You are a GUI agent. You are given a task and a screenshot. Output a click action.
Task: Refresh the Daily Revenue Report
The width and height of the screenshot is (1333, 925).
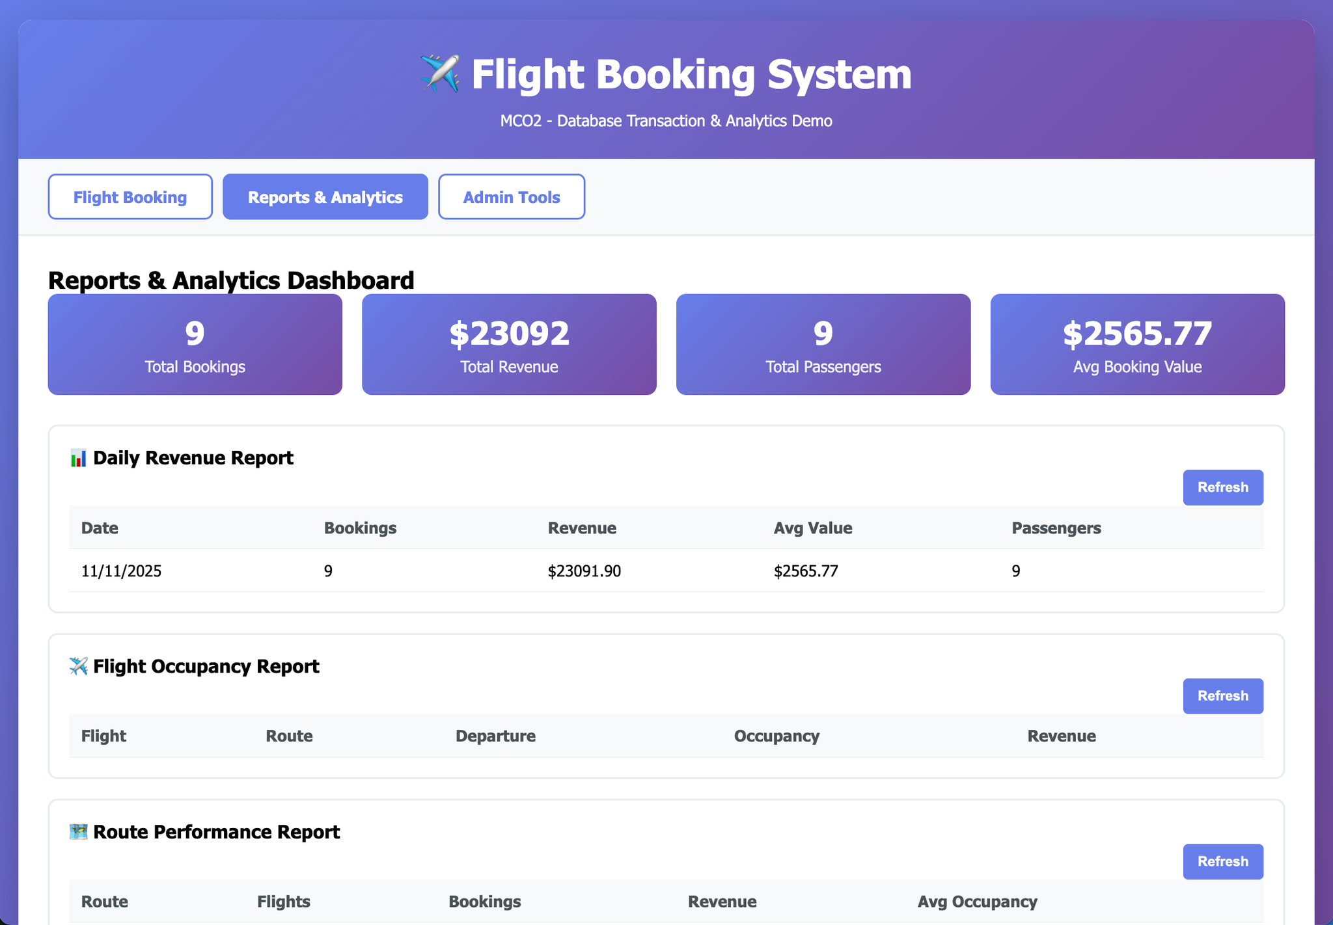[1223, 487]
